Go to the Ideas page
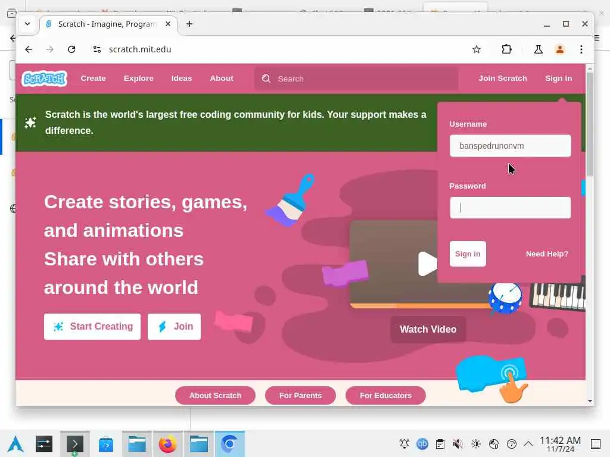This screenshot has height=457, width=610. [x=182, y=79]
